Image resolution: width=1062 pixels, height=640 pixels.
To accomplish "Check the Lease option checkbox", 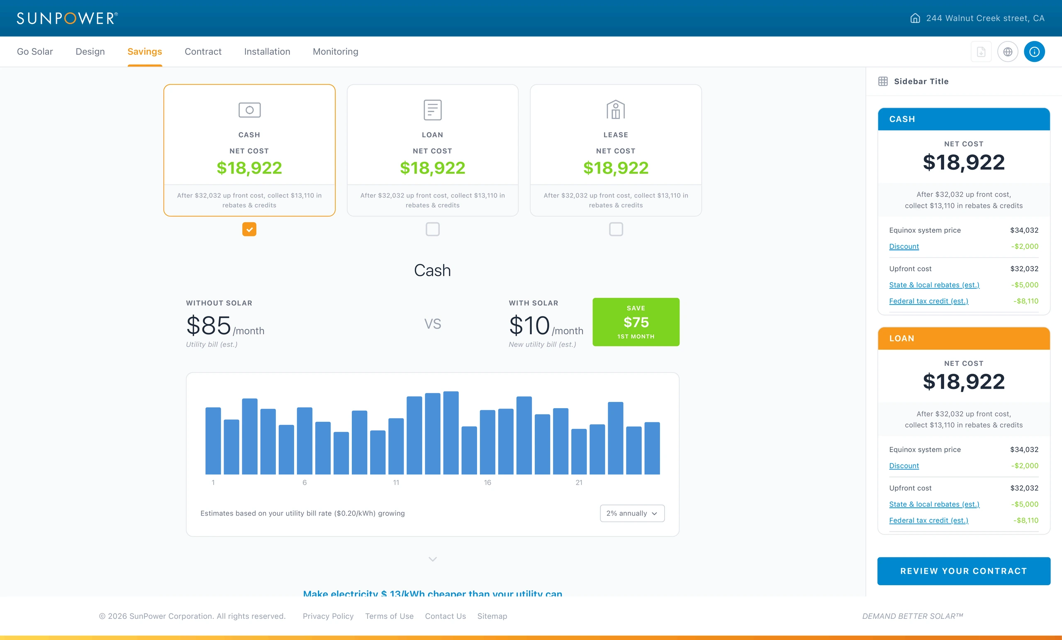I will (616, 229).
